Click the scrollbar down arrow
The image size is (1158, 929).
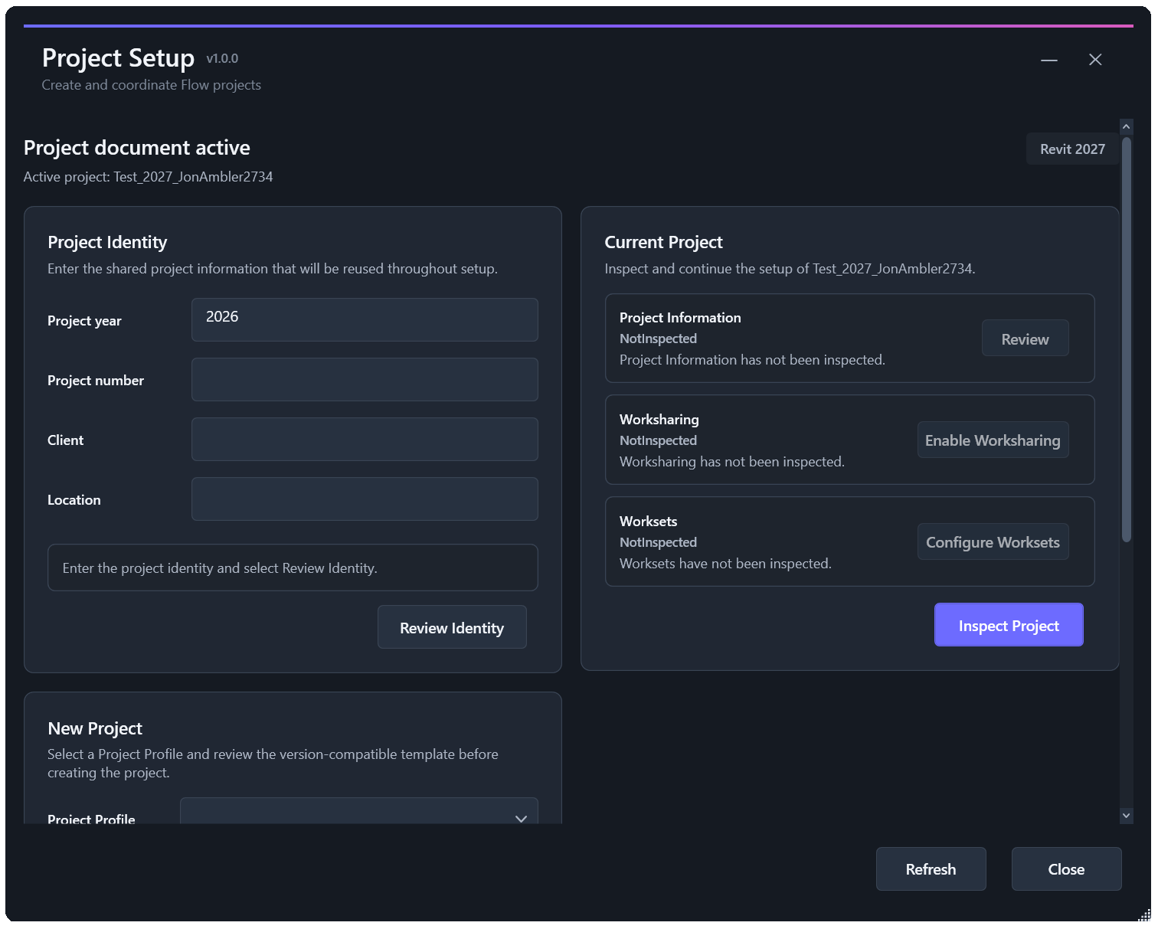tap(1126, 816)
